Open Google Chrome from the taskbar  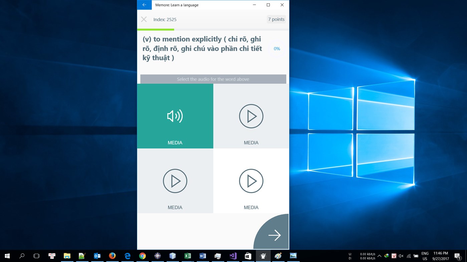pyautogui.click(x=142, y=256)
